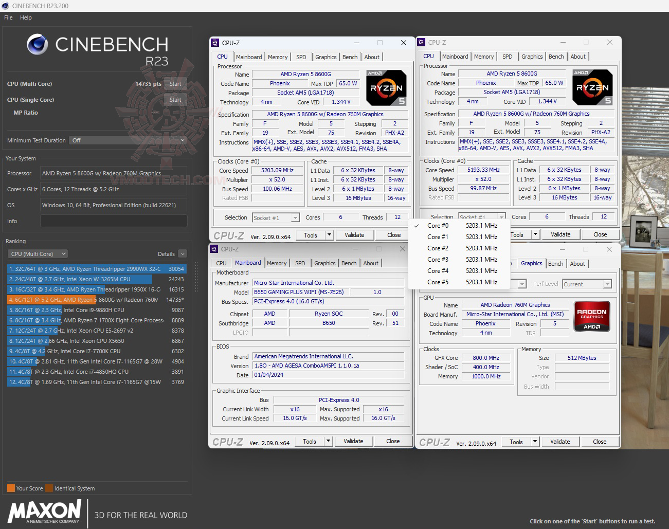Click the 14735 pts multi core score

coord(148,84)
